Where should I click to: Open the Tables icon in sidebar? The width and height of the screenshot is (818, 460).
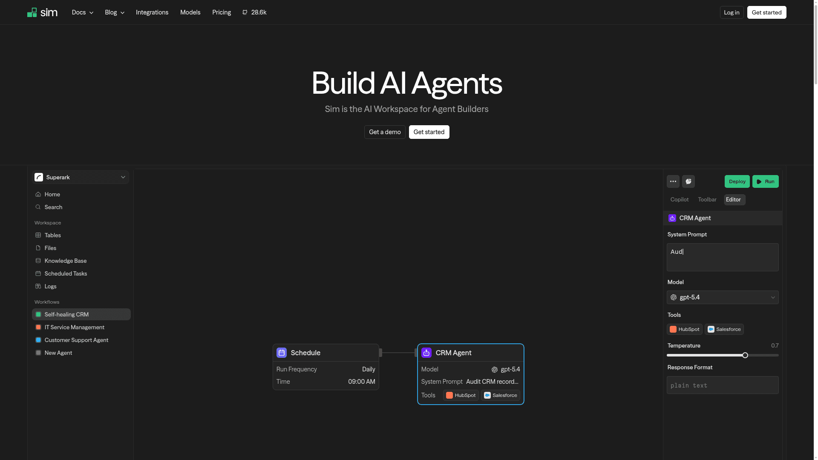[x=38, y=235]
